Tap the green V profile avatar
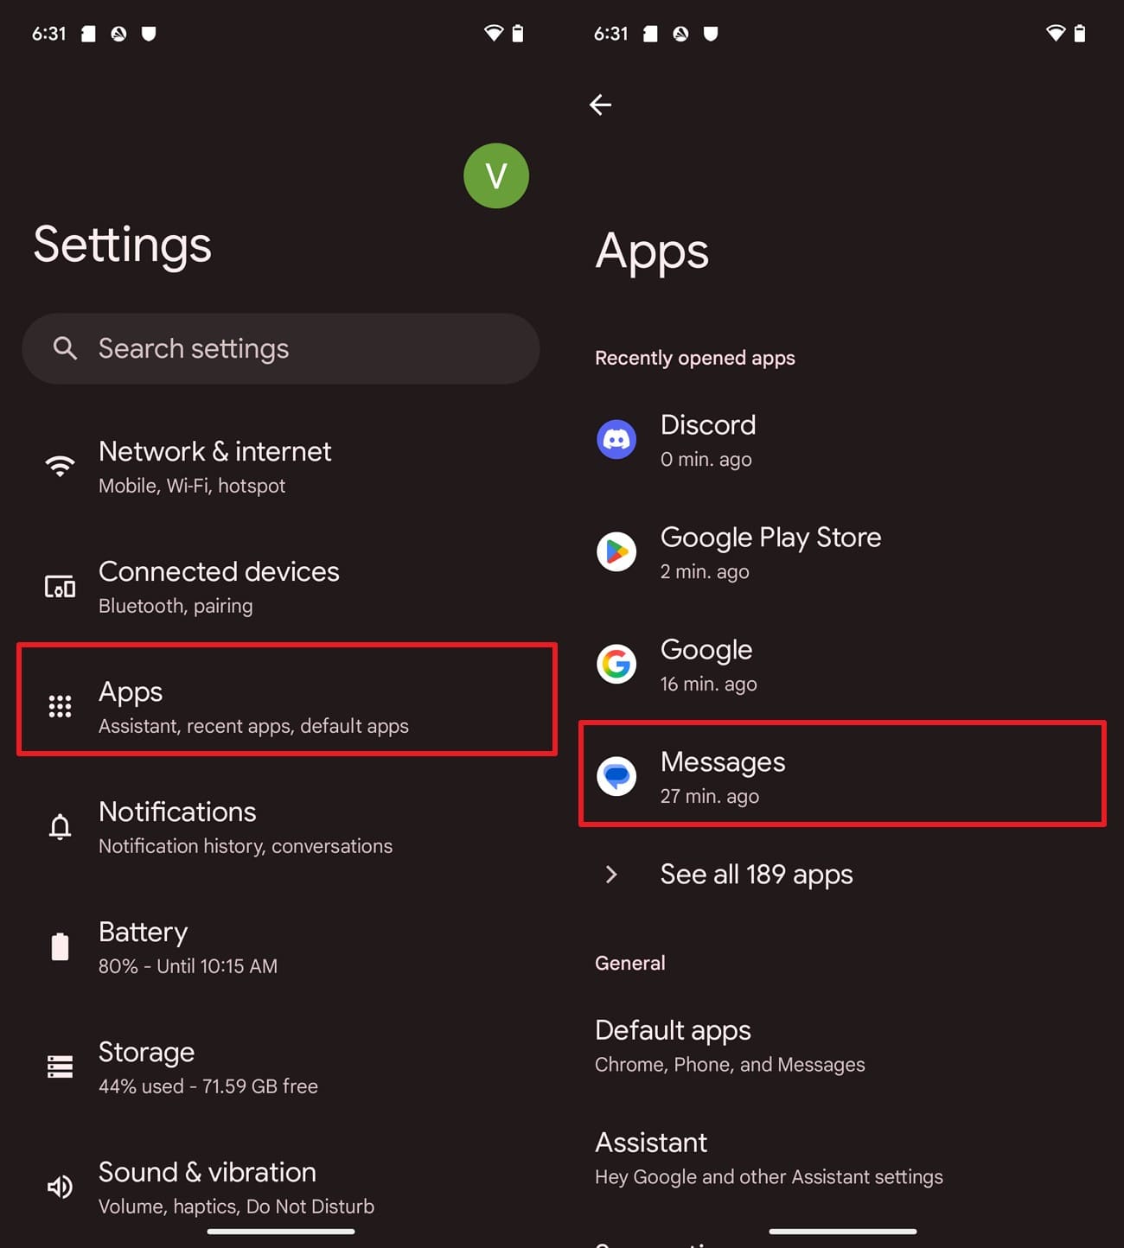This screenshot has width=1124, height=1248. 496,175
